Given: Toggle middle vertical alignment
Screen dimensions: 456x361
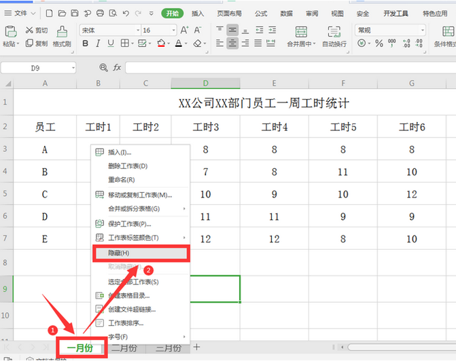Looking at the screenshot, I should click(x=232, y=30).
